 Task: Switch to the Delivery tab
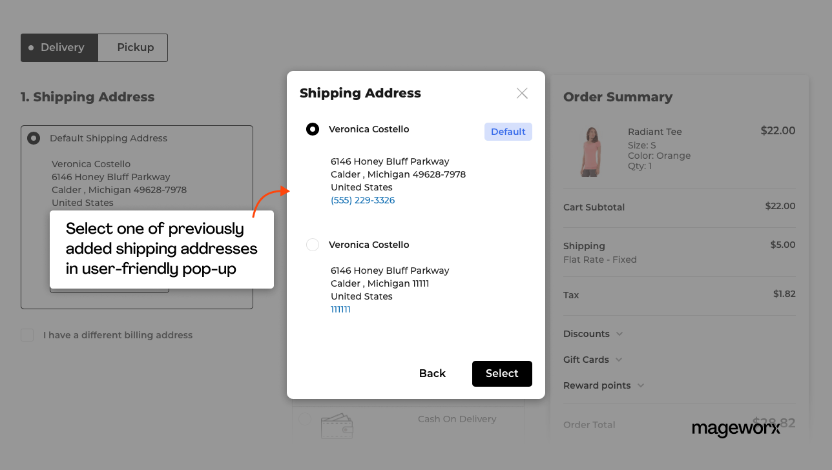(61, 46)
